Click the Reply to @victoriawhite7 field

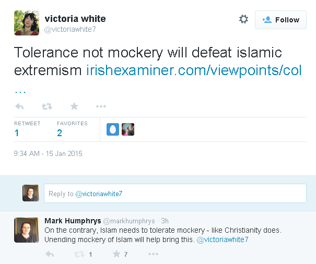tap(175, 194)
